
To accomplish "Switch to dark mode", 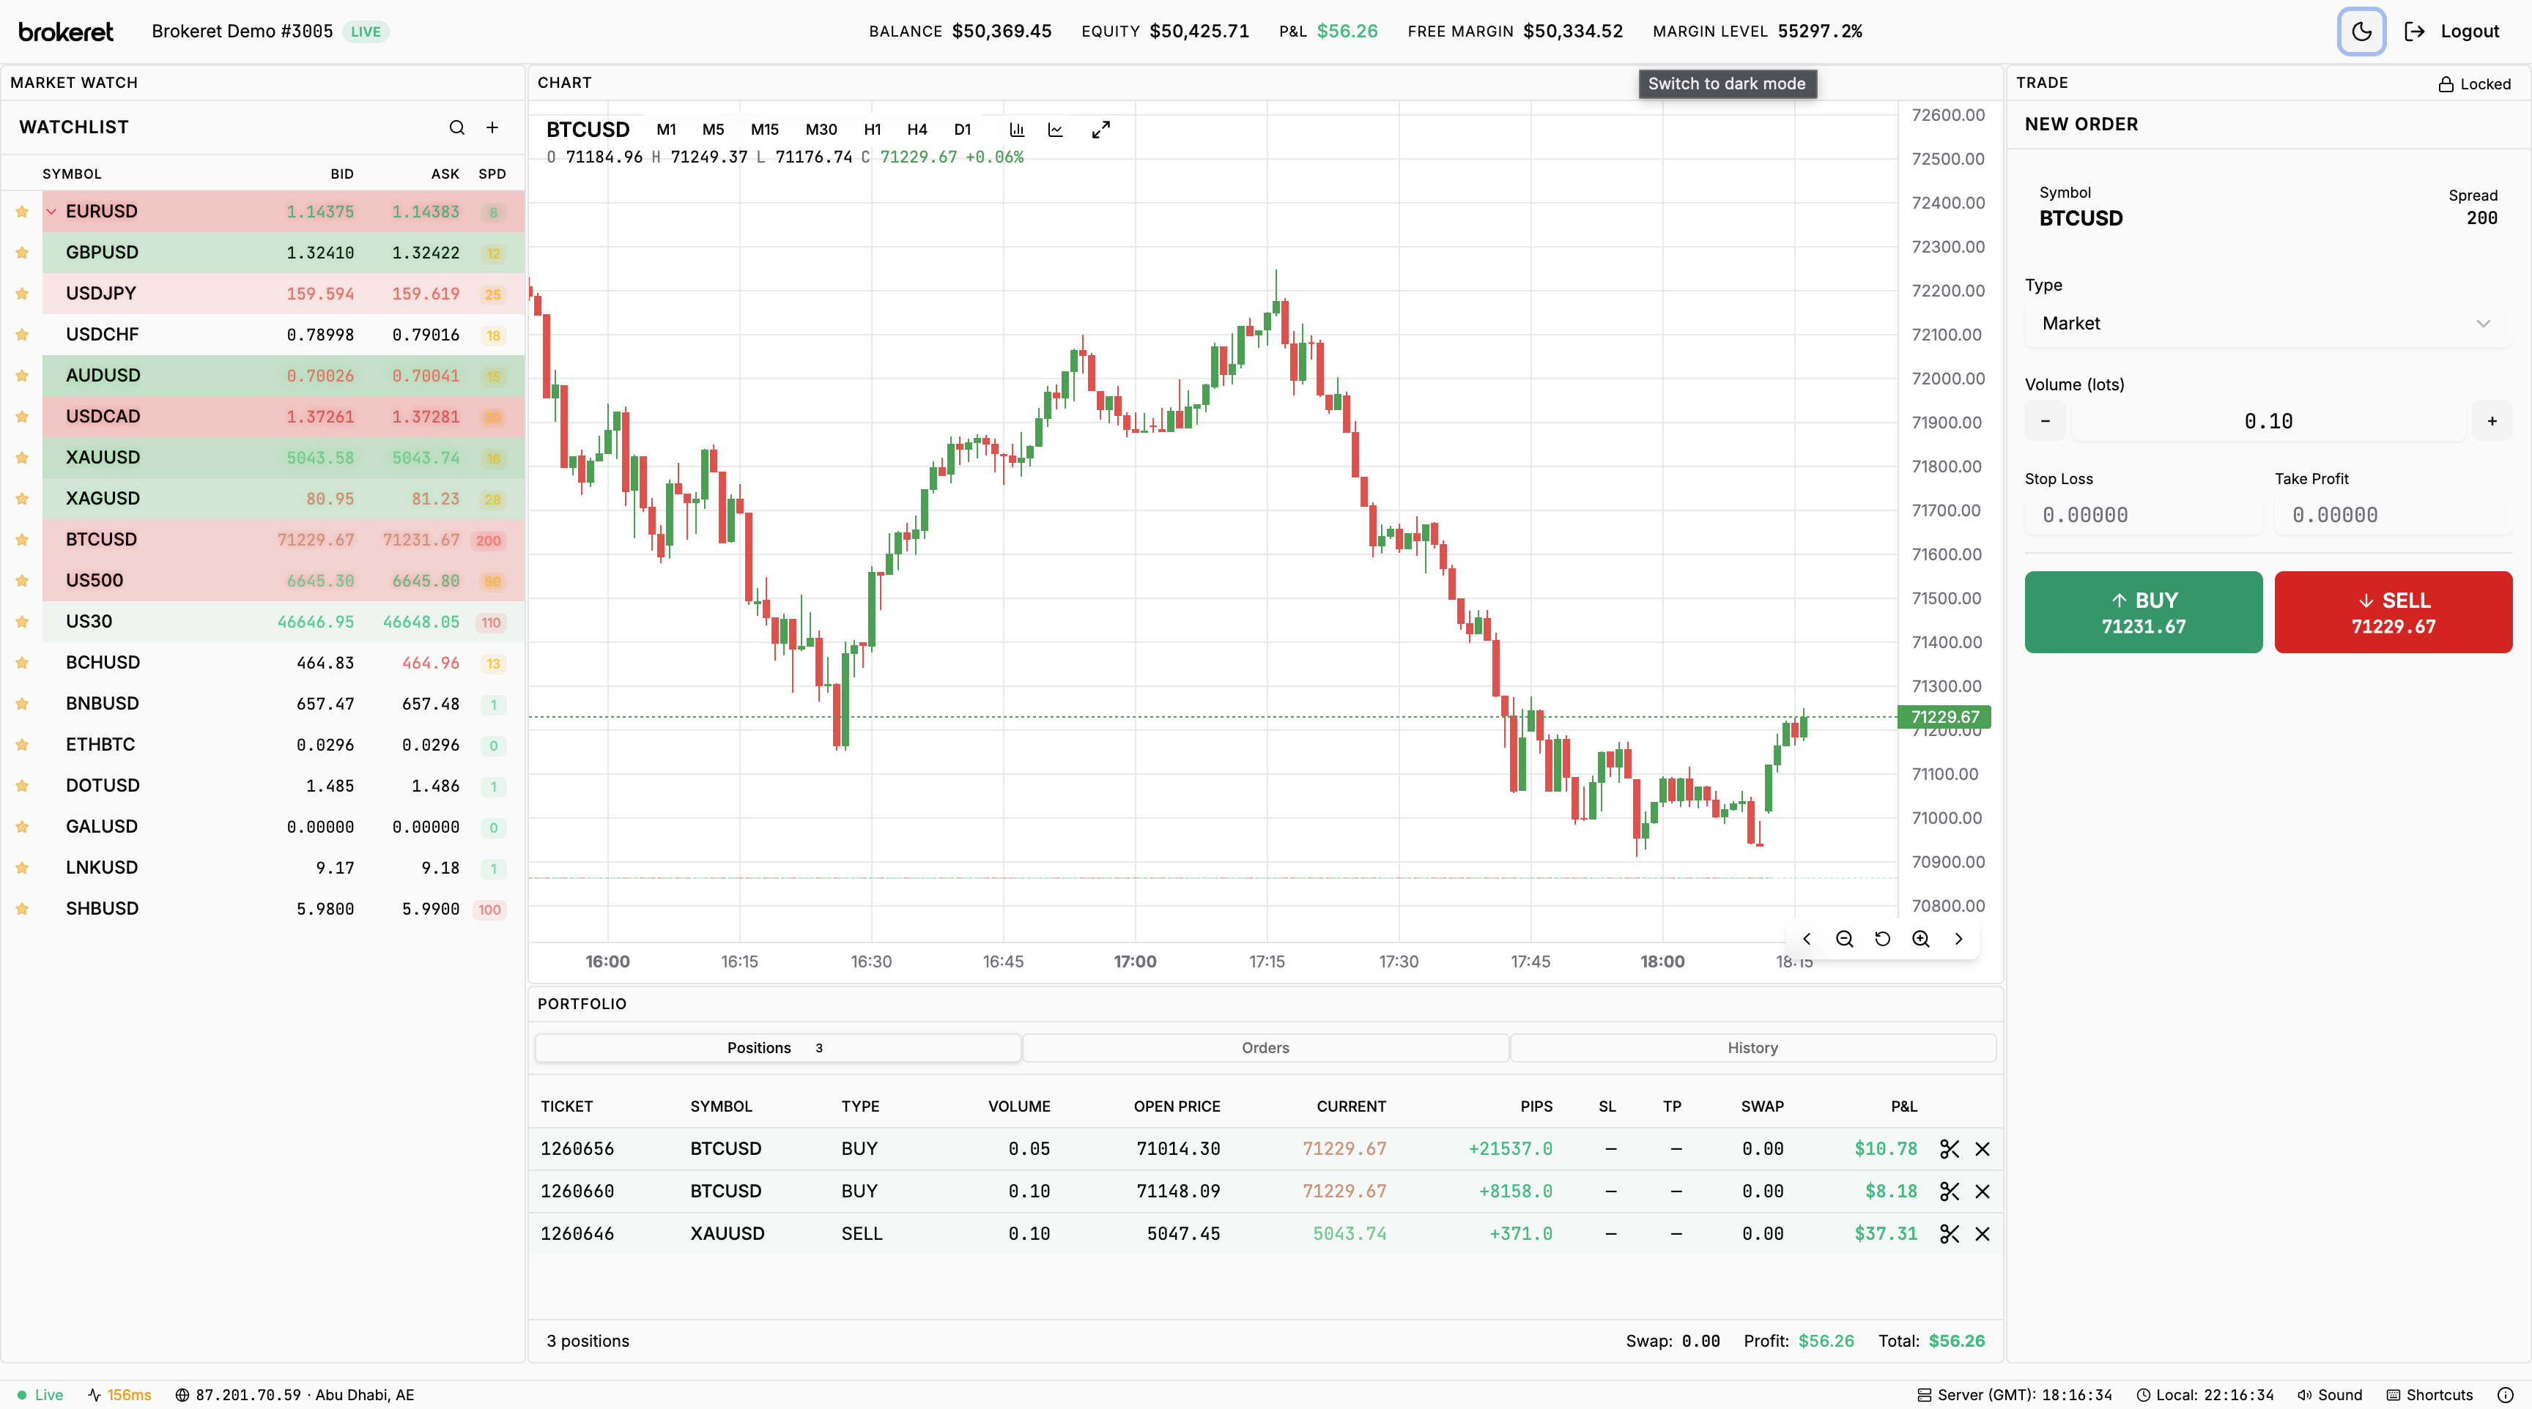I will click(x=2361, y=31).
